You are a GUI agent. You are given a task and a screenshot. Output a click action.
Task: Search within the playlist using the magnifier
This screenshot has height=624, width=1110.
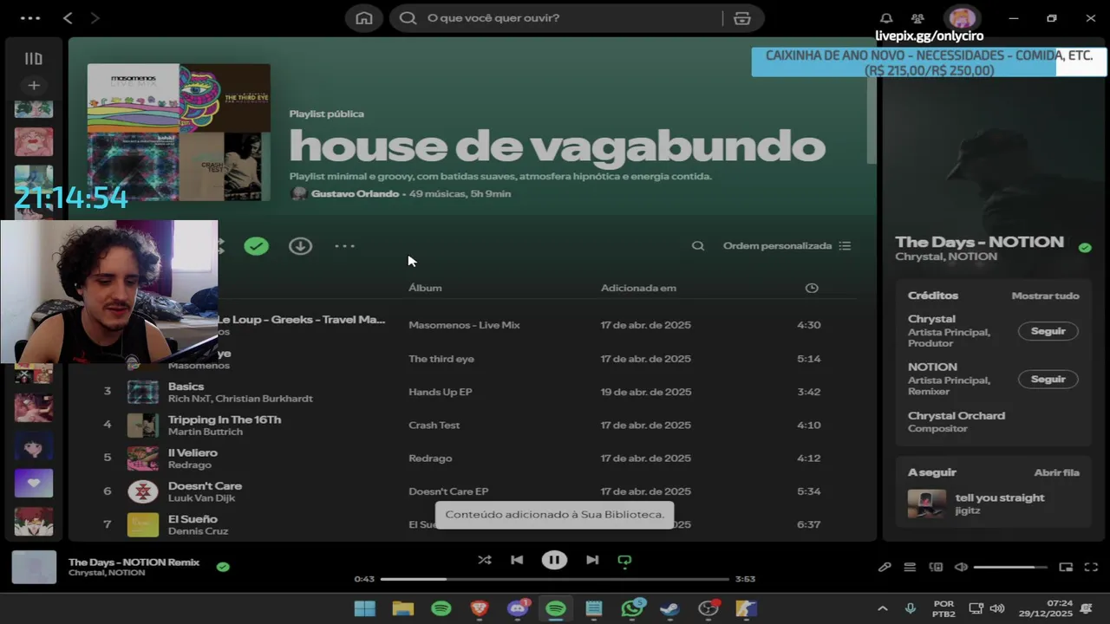click(x=698, y=246)
